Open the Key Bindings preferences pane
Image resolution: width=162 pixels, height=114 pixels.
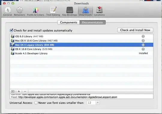point(70,11)
